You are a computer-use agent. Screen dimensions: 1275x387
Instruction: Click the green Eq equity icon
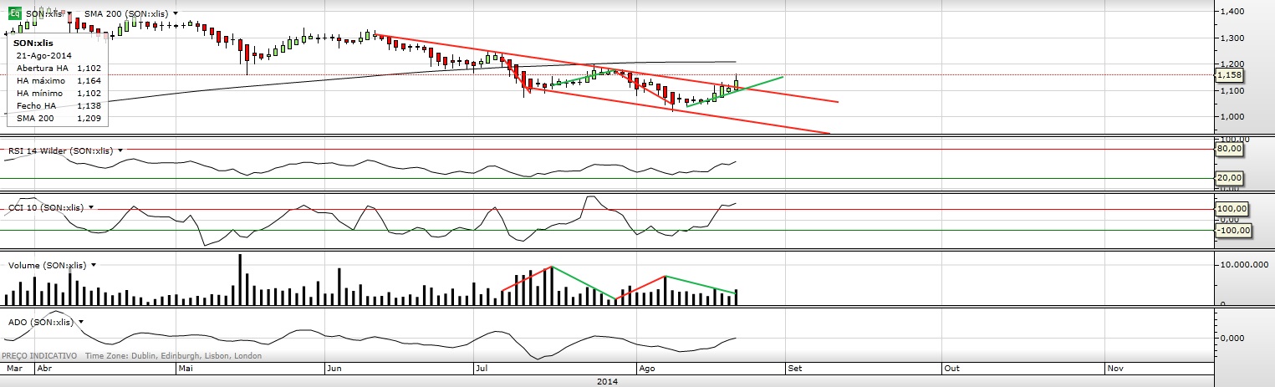tap(15, 14)
